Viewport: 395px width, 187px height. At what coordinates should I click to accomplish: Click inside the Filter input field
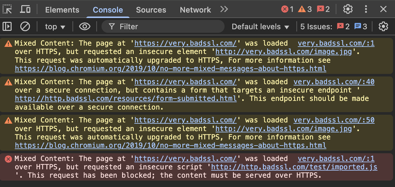click(161, 26)
